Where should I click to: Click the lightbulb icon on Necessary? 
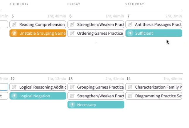72,105
